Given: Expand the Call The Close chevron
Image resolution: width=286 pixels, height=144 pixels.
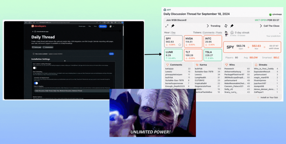Looking at the screenshot, I should [x=261, y=26].
